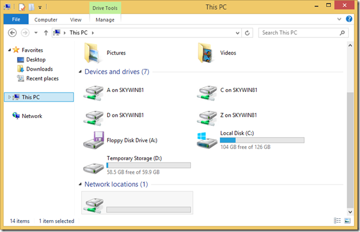Viewport: 360px width, 232px height.
Task: Open the address bar history dropdown
Action: tap(238, 33)
